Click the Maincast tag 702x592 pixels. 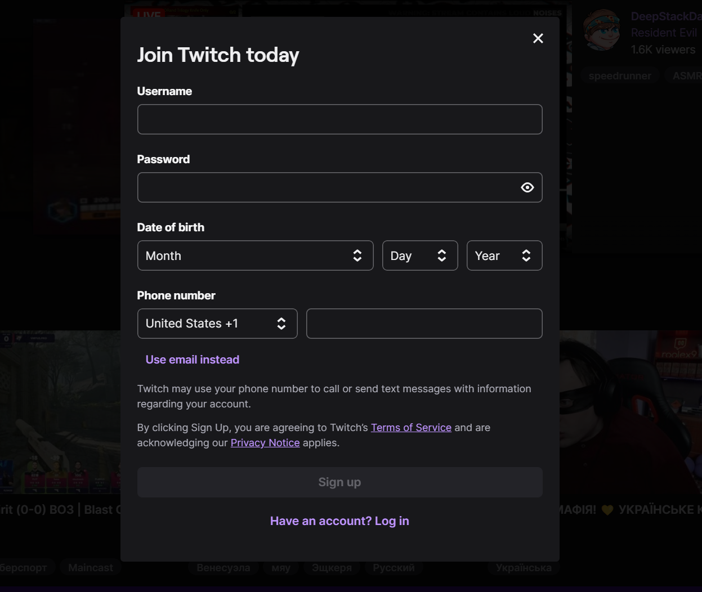[91, 568]
